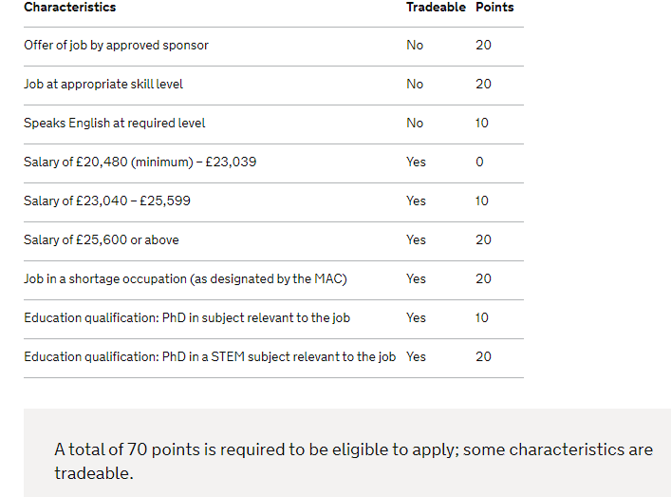671x497 pixels.
Task: Click the 'Yes' value for shortage occupation
Action: pos(416,279)
